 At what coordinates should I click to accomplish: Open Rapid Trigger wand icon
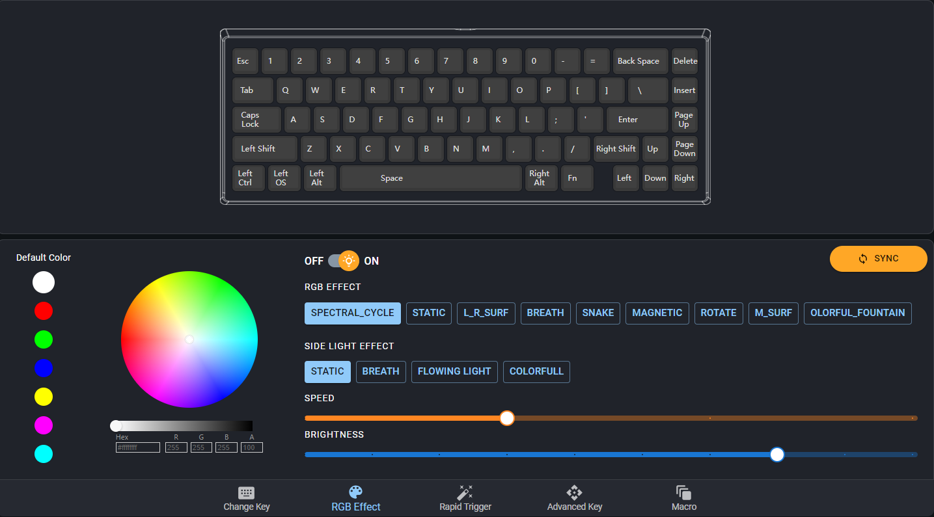click(465, 492)
